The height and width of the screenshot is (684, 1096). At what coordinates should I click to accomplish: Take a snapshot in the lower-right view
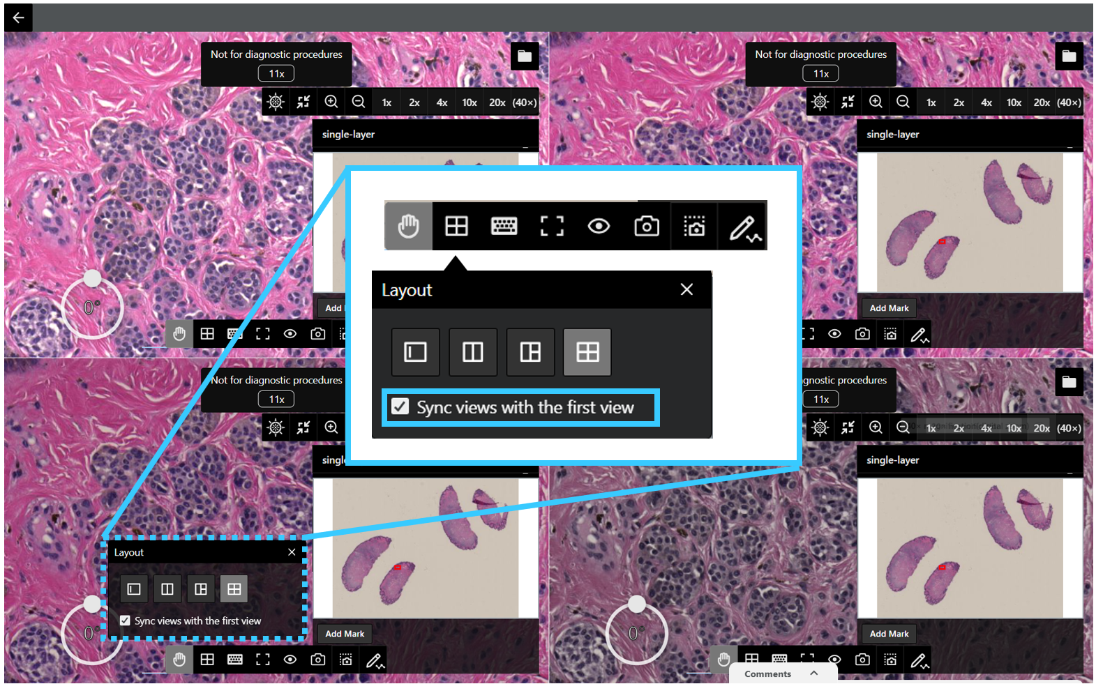click(x=862, y=660)
